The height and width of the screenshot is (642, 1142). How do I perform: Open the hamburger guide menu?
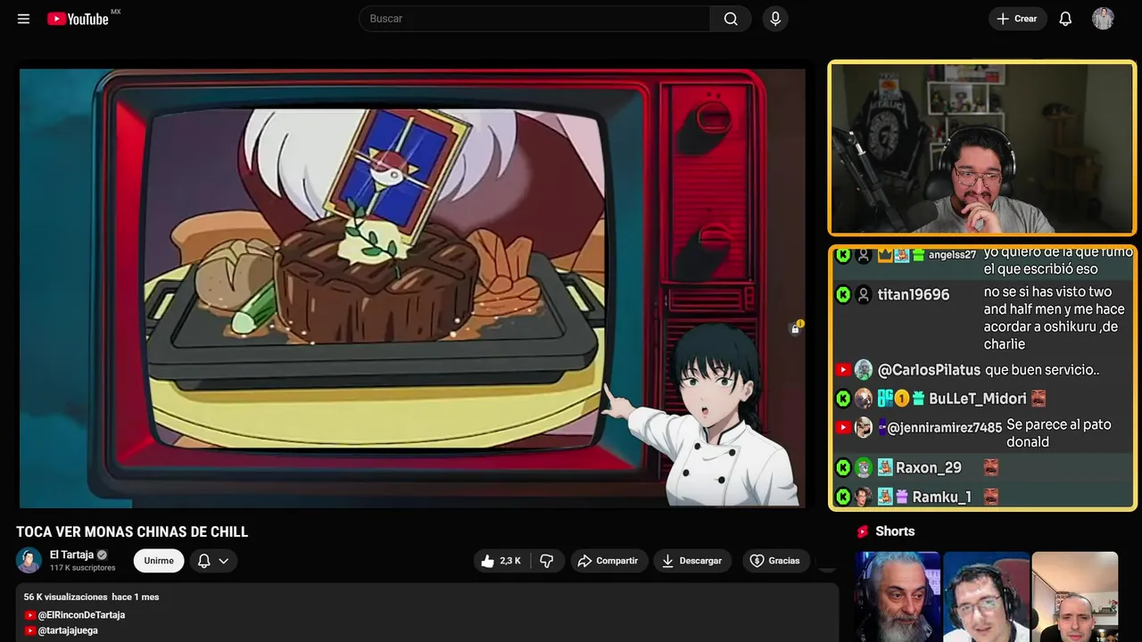(23, 19)
